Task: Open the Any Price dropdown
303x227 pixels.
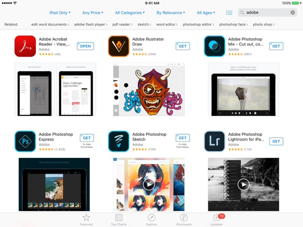Action: pos(93,13)
